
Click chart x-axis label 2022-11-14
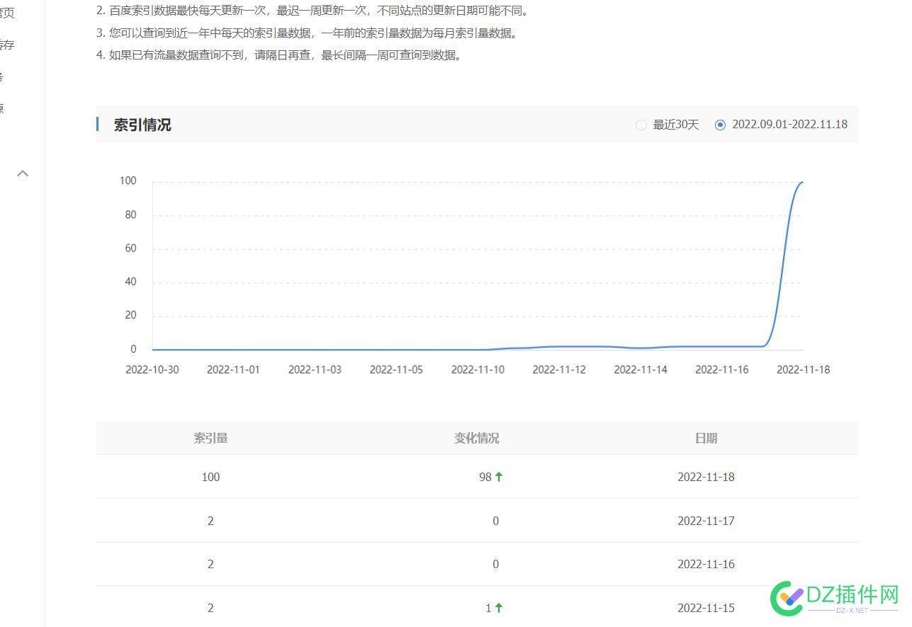pyautogui.click(x=641, y=370)
